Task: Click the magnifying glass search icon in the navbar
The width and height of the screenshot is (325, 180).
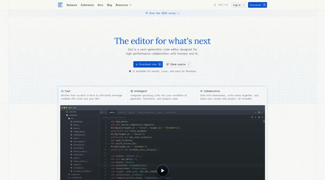Action: point(215,5)
